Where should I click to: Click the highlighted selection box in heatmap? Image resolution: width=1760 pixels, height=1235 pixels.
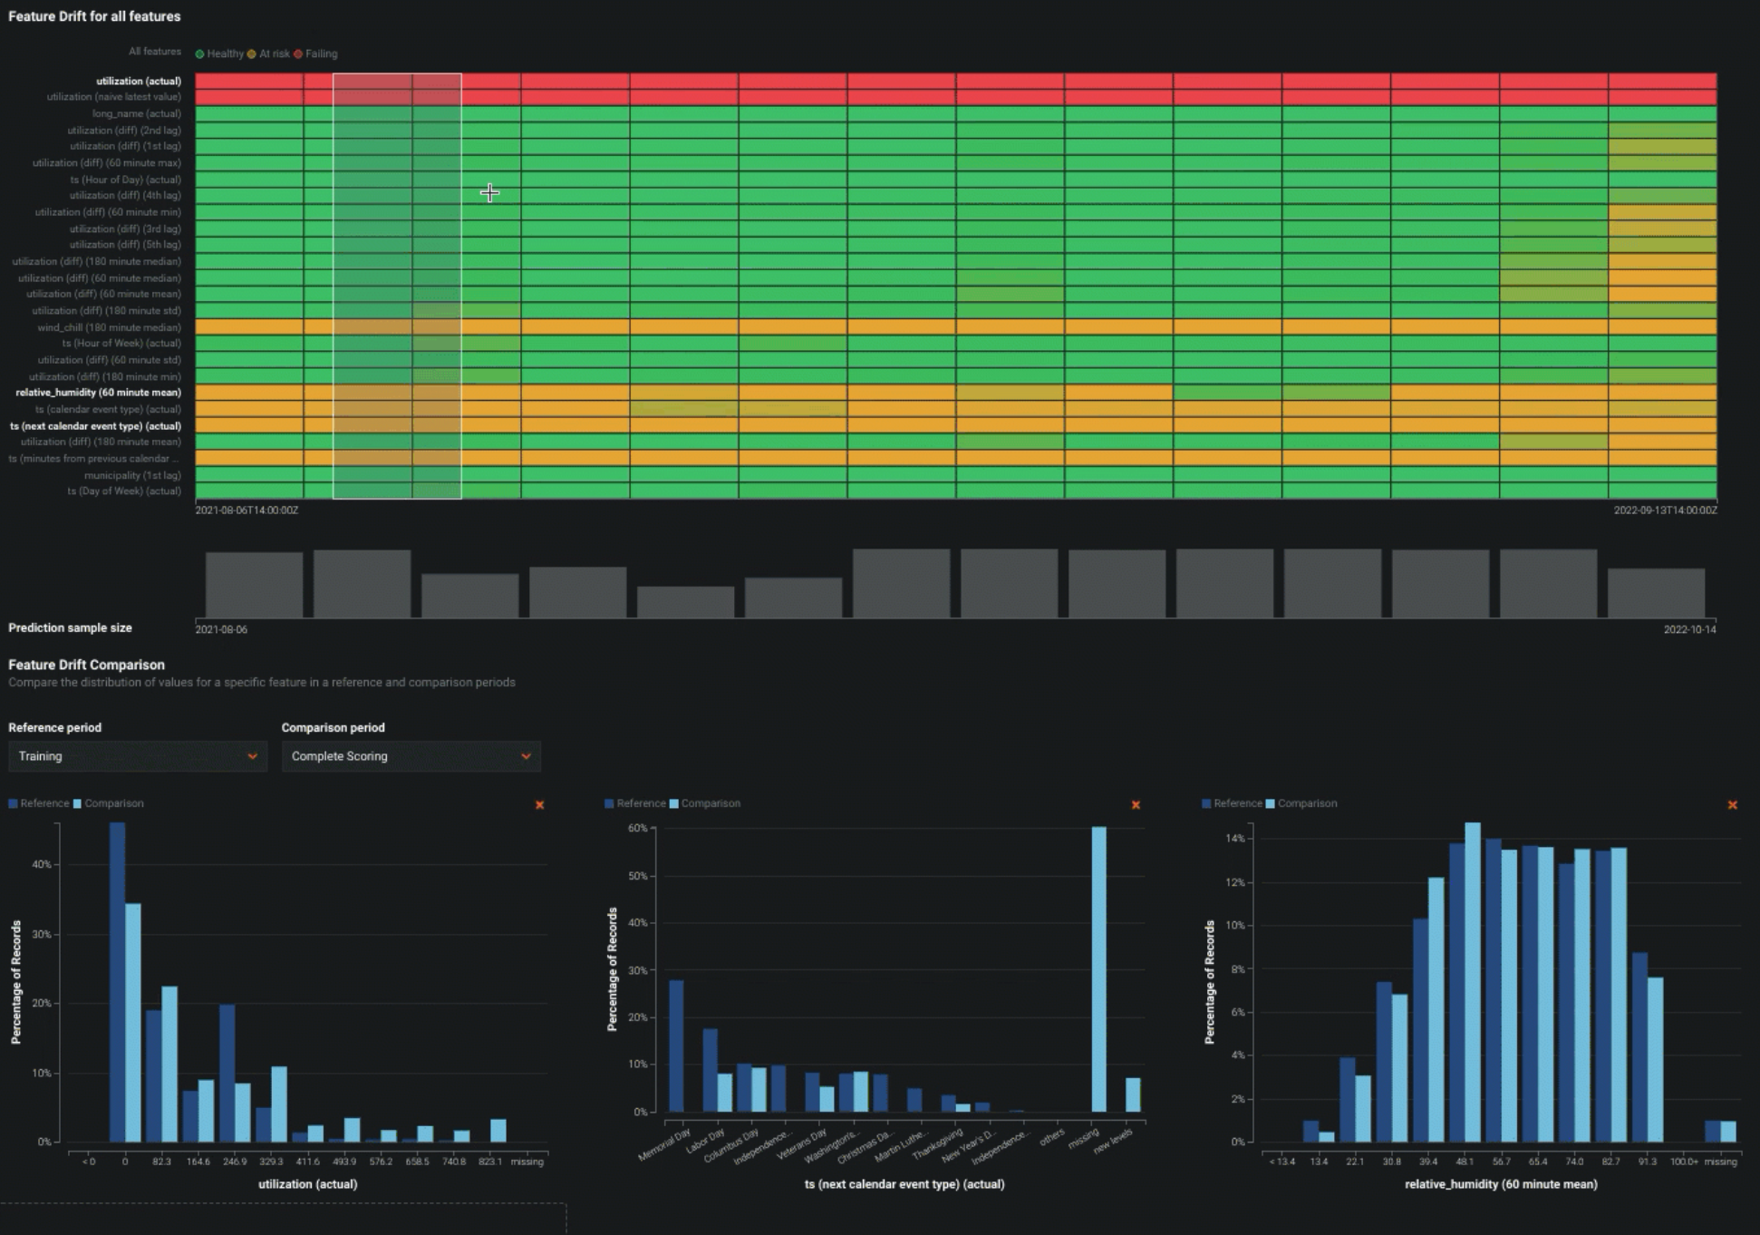[x=397, y=286]
